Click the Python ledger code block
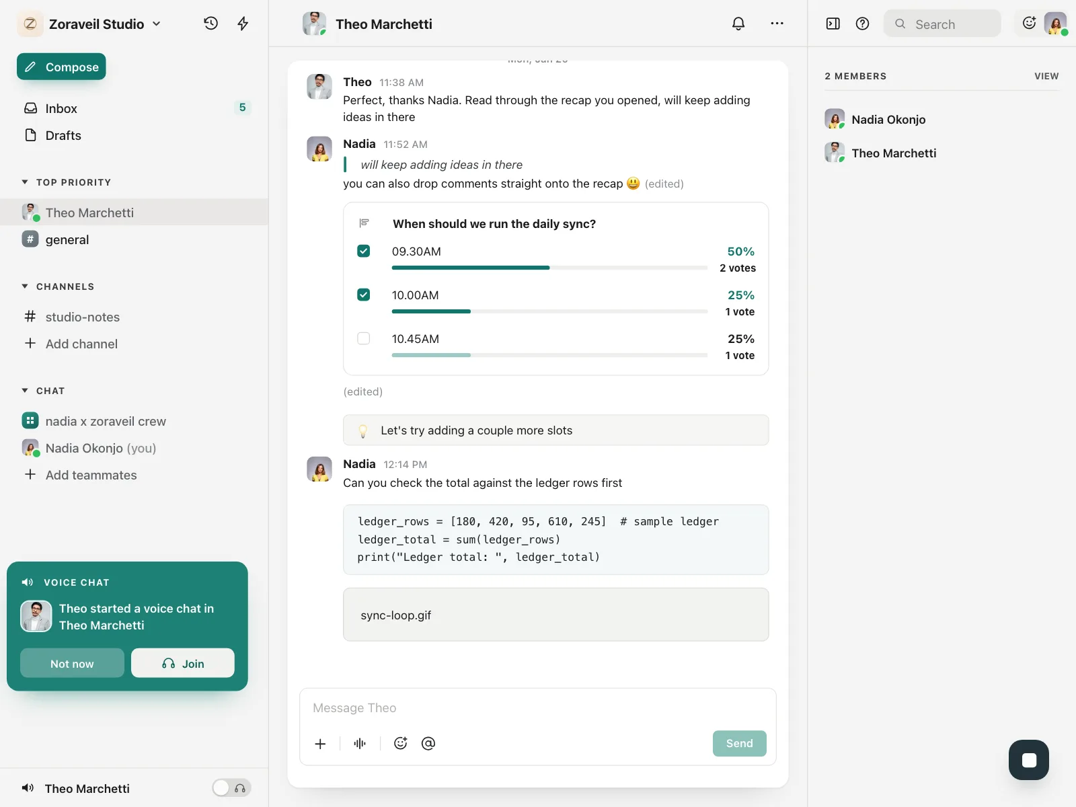 point(555,539)
